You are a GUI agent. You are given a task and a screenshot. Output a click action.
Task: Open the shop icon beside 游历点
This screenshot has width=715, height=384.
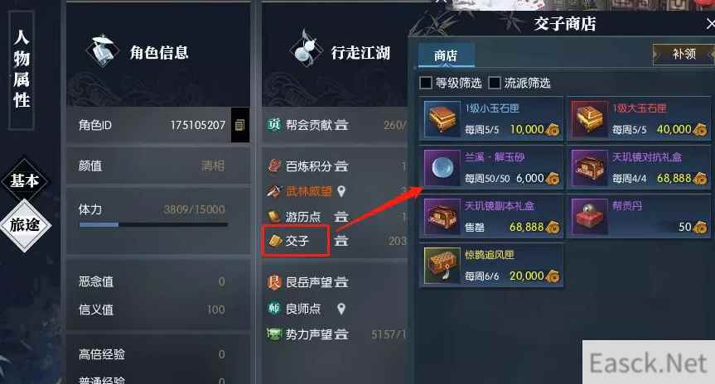point(341,216)
